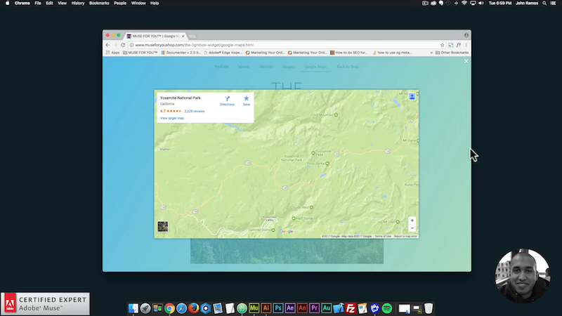This screenshot has height=316, width=562.
Task: Open Chrome's three-dot menu
Action: [x=466, y=45]
